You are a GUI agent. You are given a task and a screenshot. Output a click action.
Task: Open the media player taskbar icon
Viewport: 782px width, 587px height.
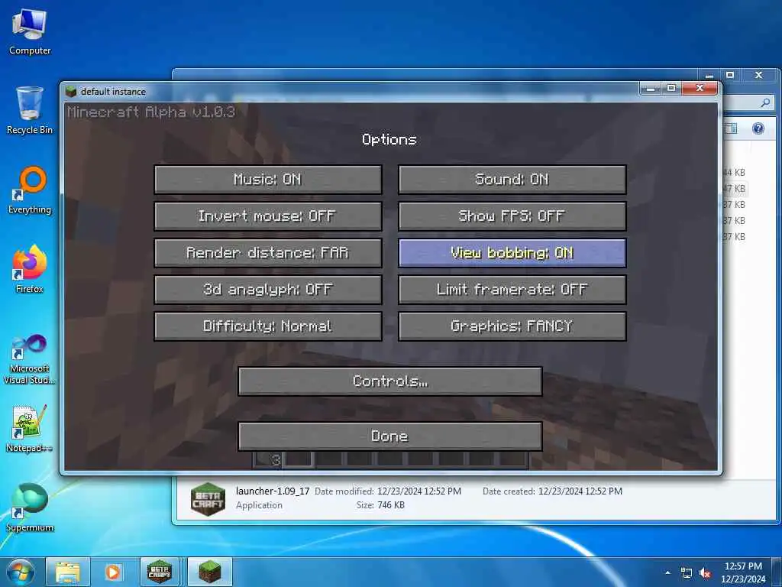point(113,572)
